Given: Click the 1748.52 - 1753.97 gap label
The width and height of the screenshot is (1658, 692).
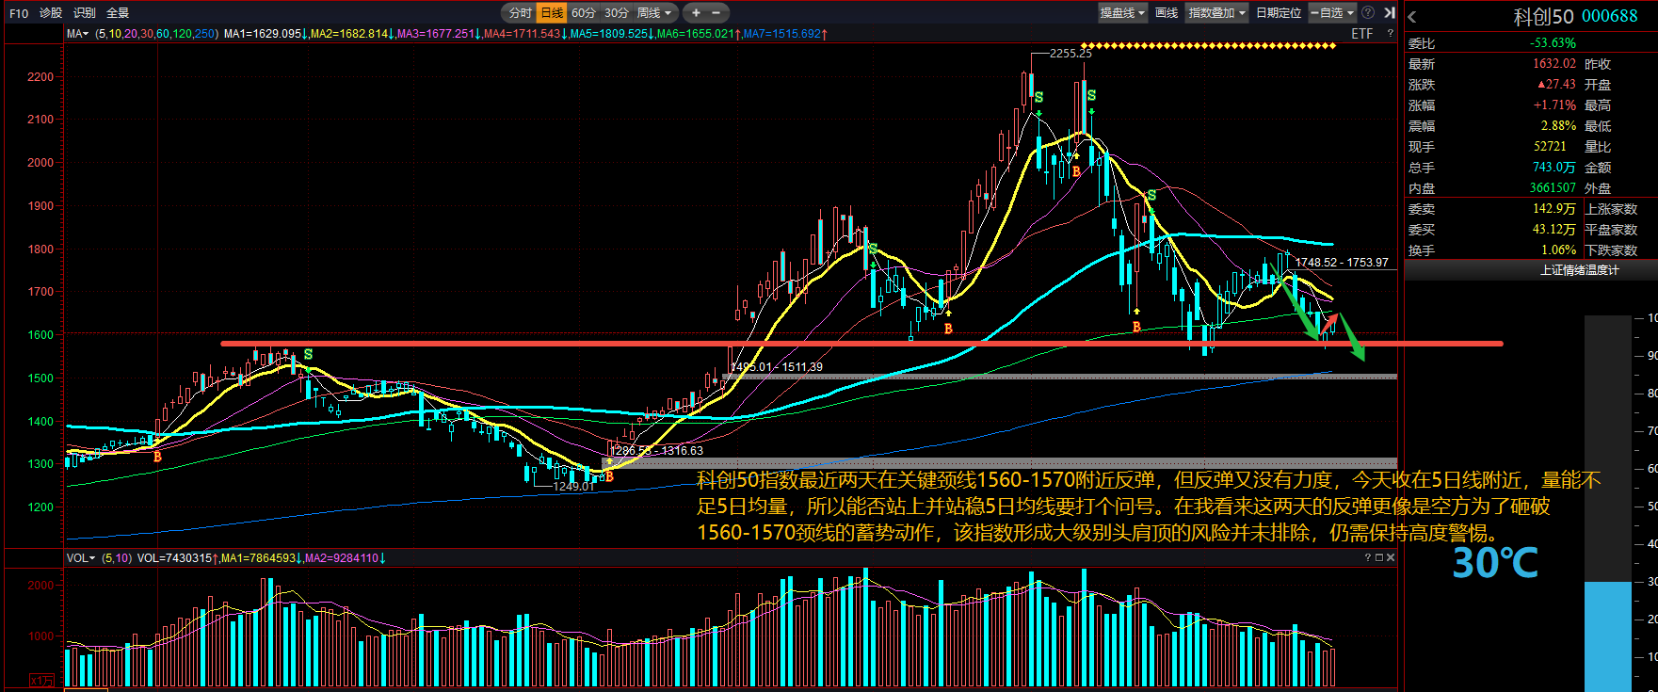Looking at the screenshot, I should pyautogui.click(x=1342, y=263).
